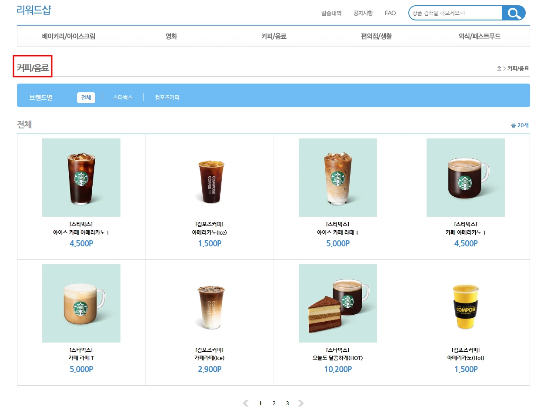
Task: Open 베이커리/아이스크림 category menu
Action: click(69, 36)
